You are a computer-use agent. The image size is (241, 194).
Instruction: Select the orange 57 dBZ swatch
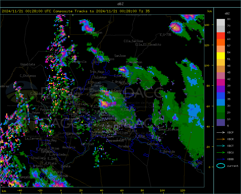[x=221, y=42]
